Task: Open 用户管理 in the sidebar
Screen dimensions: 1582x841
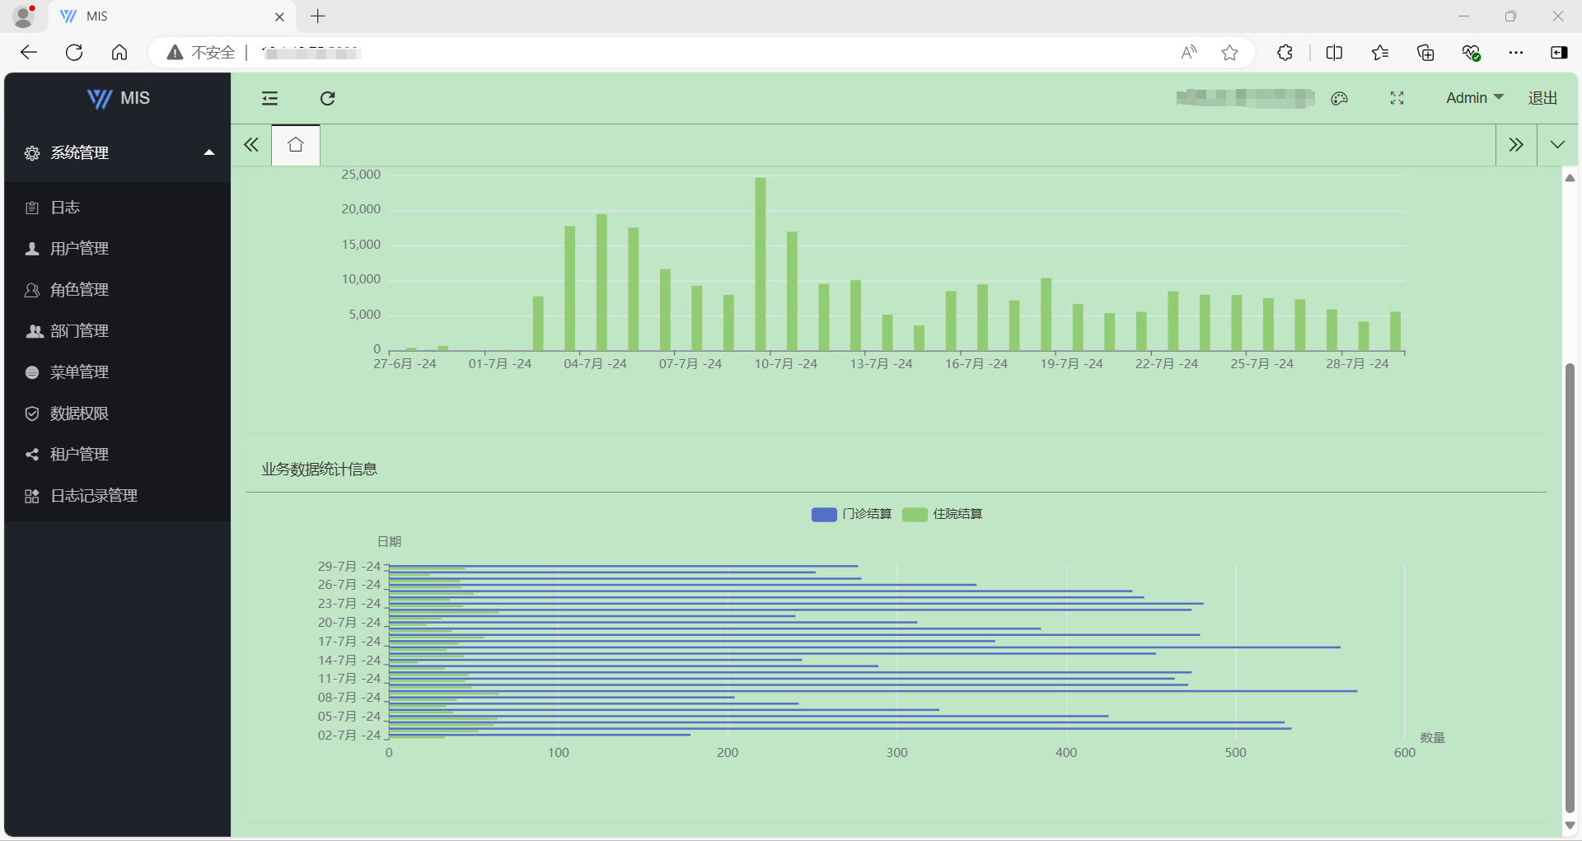Action: pos(117,249)
